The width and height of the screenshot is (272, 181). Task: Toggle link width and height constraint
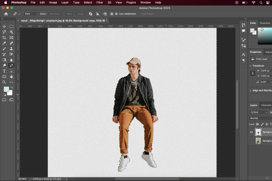pyautogui.click(x=253, y=73)
